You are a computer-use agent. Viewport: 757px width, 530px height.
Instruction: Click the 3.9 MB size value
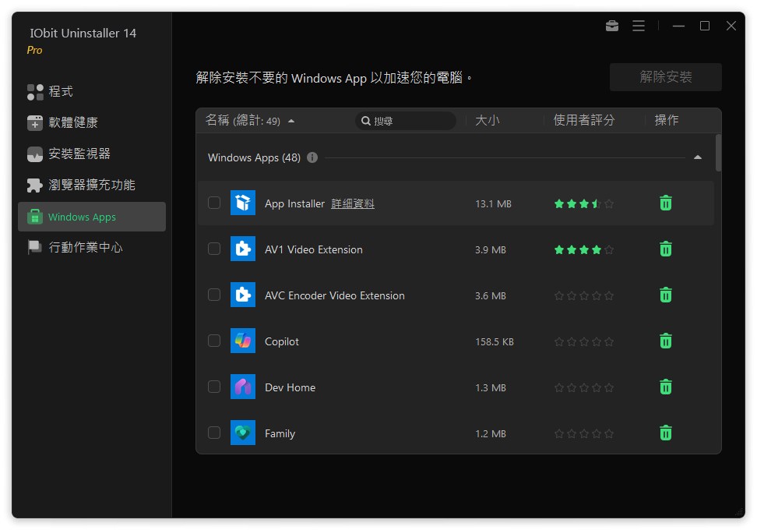coord(491,249)
